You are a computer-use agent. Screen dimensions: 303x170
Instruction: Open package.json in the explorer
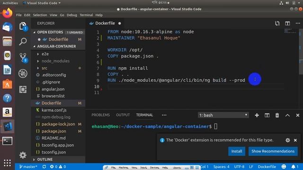click(53, 131)
